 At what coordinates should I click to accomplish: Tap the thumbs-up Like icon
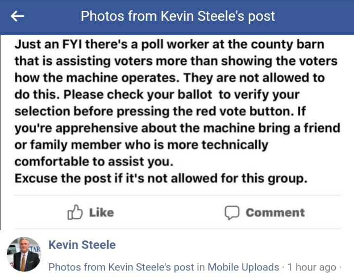[75, 212]
